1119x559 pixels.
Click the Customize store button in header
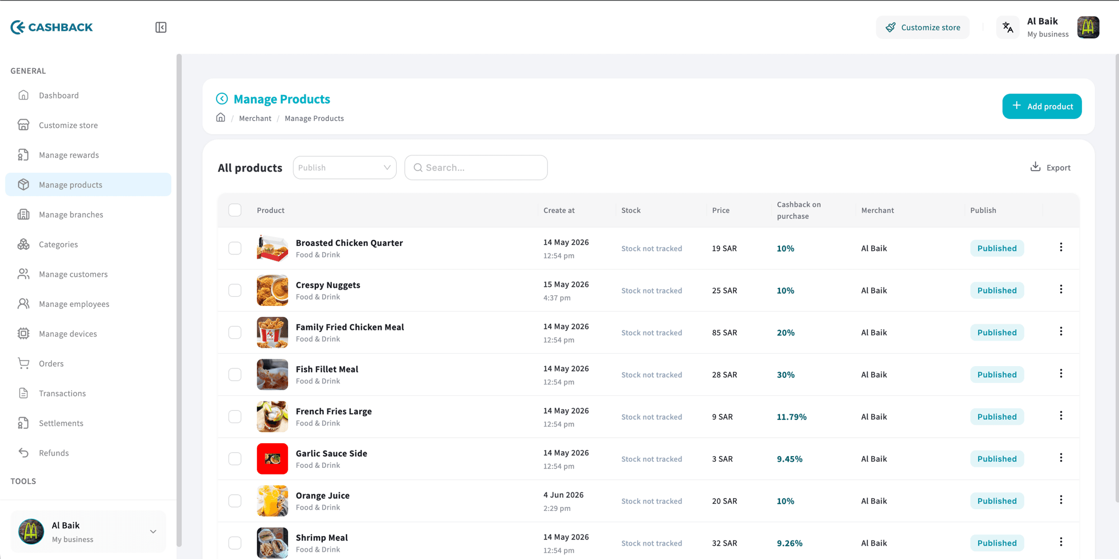923,27
